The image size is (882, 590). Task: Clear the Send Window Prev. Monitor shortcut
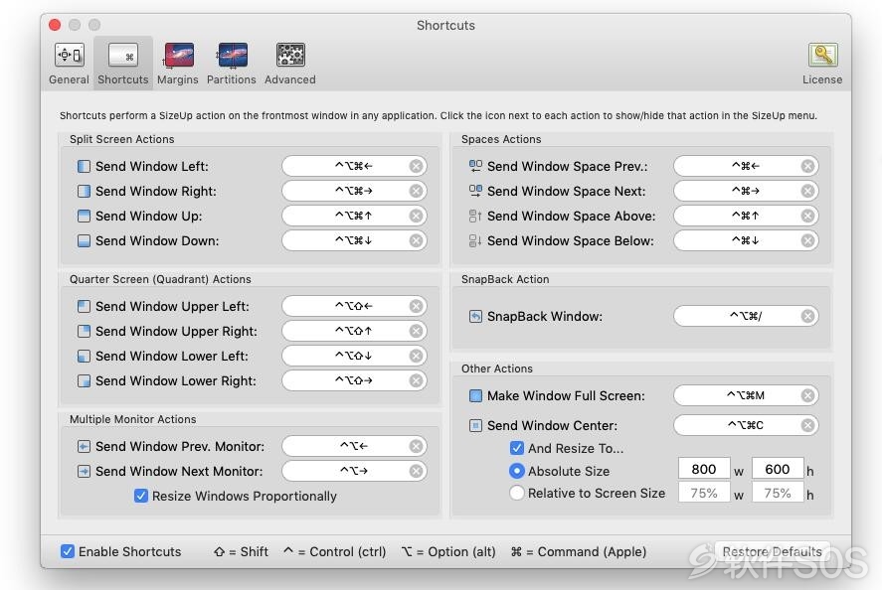point(416,446)
